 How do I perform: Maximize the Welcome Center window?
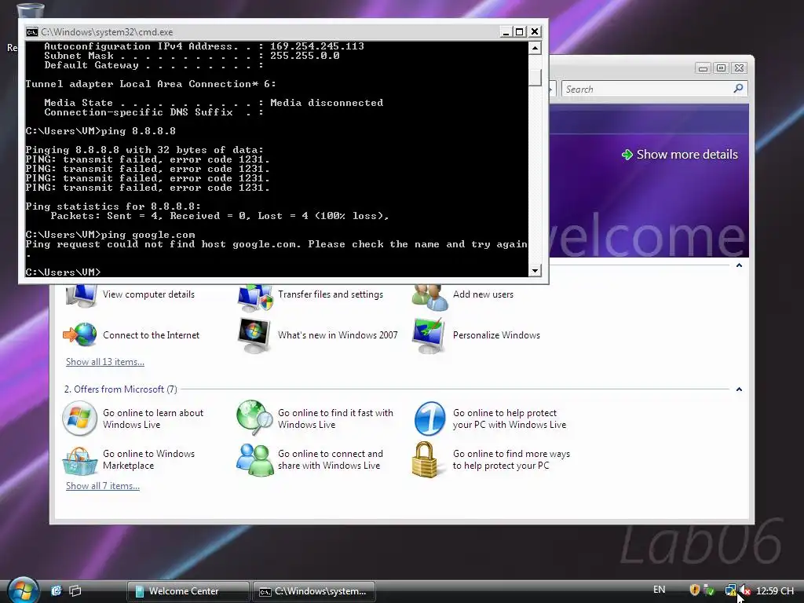(x=721, y=68)
